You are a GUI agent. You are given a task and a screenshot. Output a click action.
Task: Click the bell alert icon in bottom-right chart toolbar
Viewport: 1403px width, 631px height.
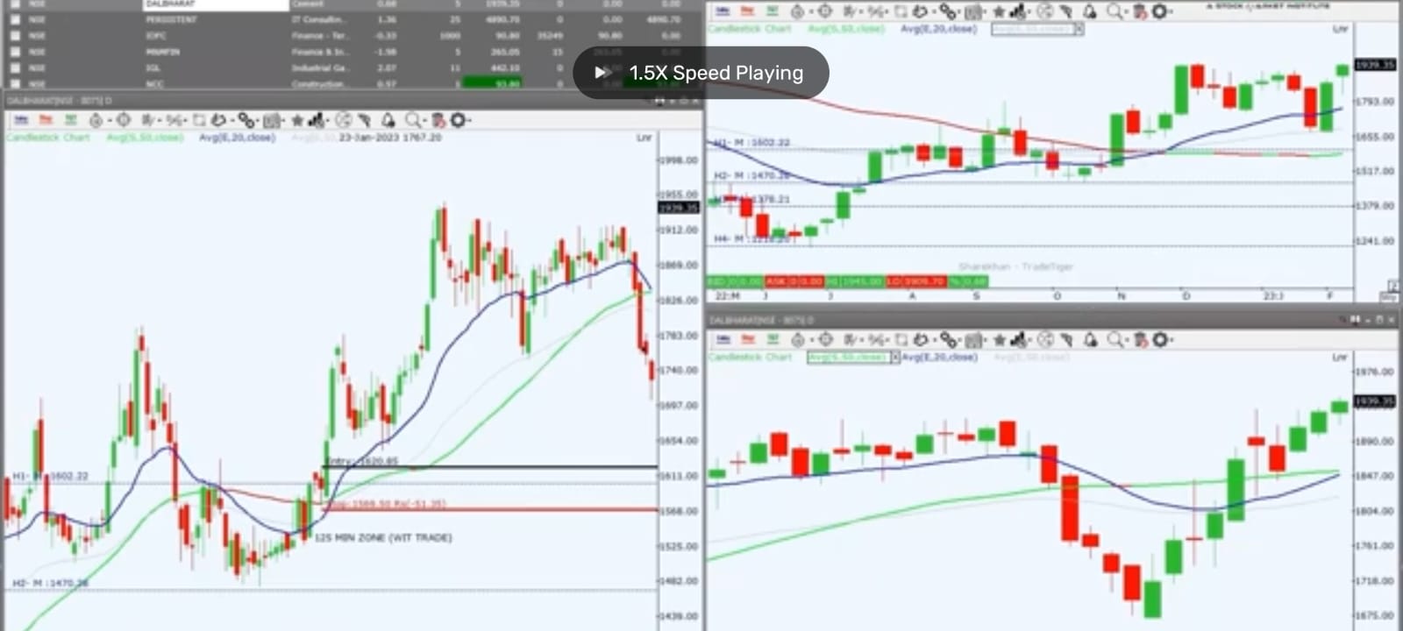(x=1089, y=339)
